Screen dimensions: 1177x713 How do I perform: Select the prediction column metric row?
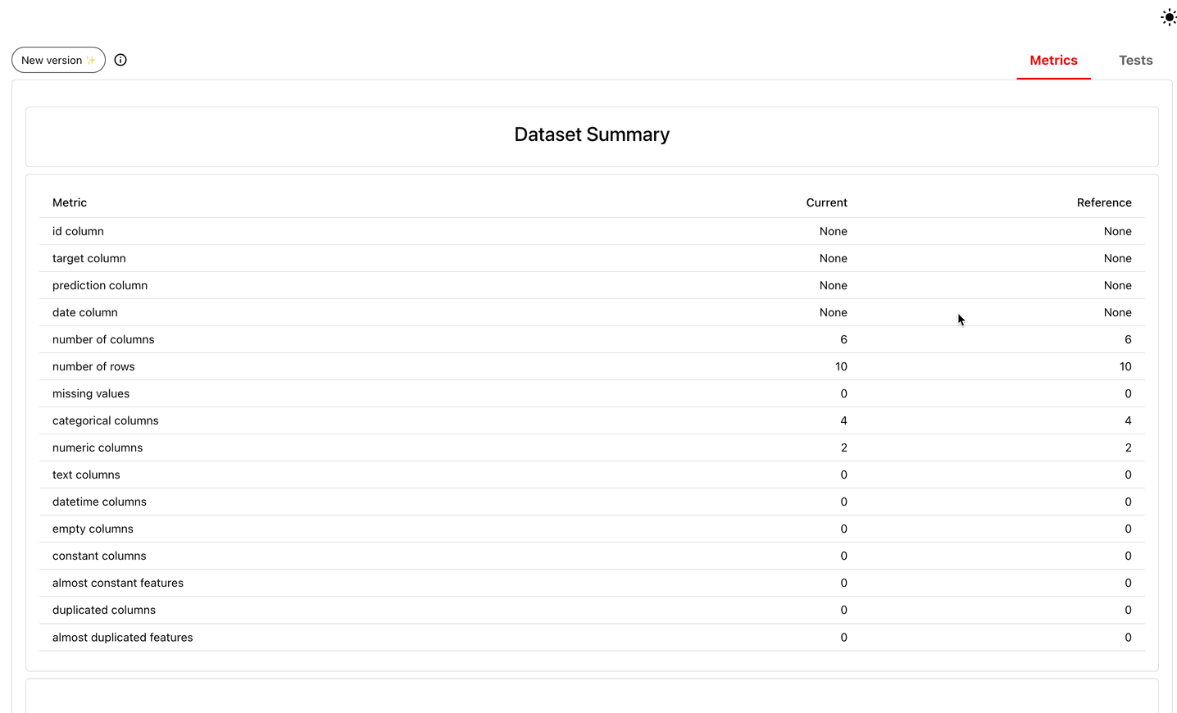(99, 285)
